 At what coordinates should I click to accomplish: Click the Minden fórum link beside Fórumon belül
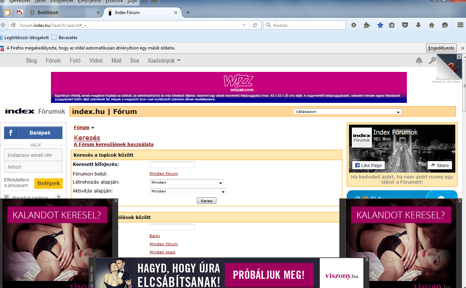click(164, 173)
